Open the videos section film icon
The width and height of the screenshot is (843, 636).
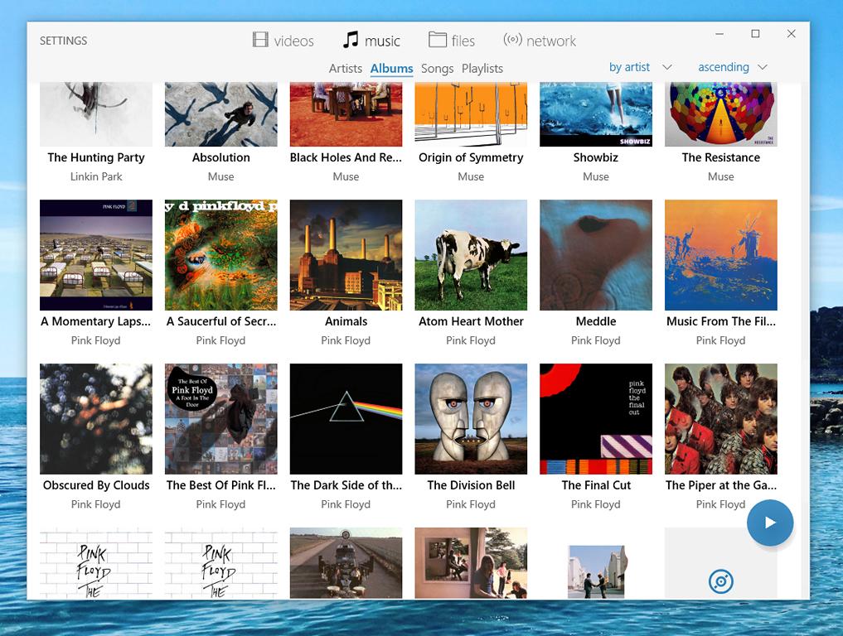click(260, 40)
